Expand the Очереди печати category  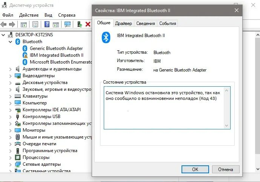click(11, 144)
